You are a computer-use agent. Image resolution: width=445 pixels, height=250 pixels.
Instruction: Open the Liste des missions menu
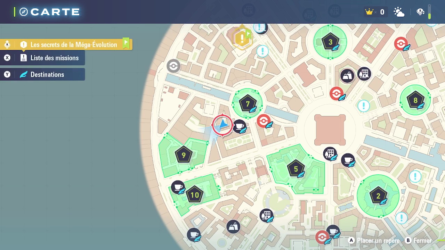click(x=54, y=58)
